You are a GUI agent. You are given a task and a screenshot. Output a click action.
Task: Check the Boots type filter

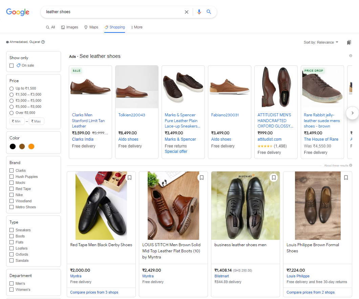12,236
